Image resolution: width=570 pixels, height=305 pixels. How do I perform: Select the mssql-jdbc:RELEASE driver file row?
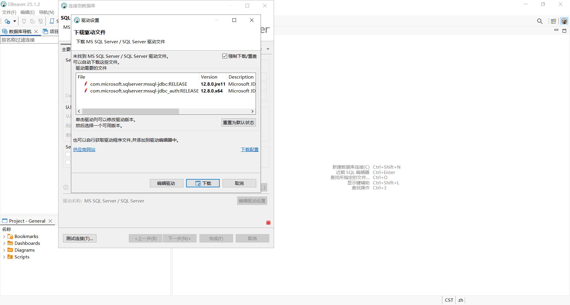(x=139, y=84)
